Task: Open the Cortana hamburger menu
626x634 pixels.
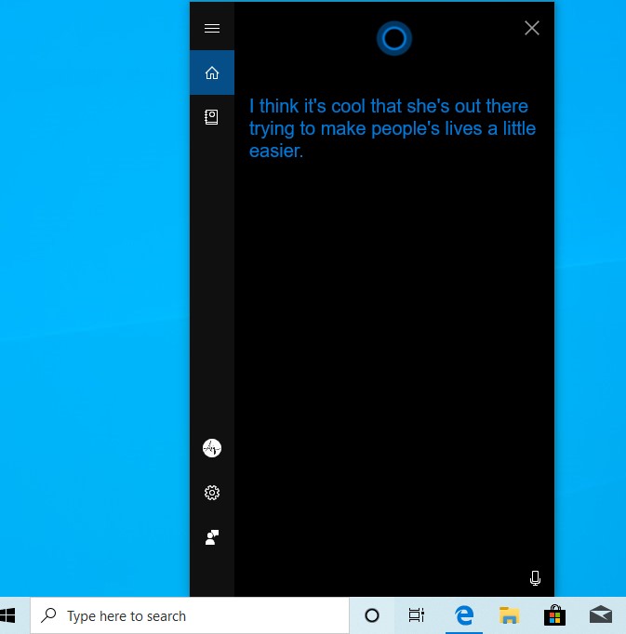Action: (x=212, y=28)
